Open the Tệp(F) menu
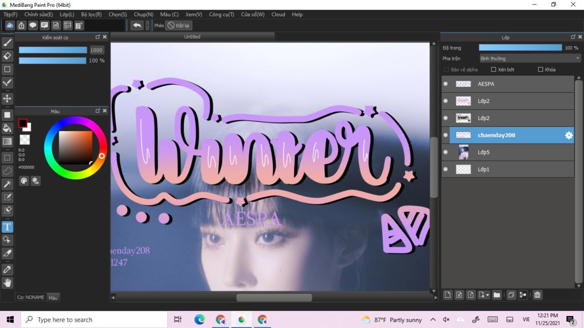The image size is (584, 328). (10, 14)
